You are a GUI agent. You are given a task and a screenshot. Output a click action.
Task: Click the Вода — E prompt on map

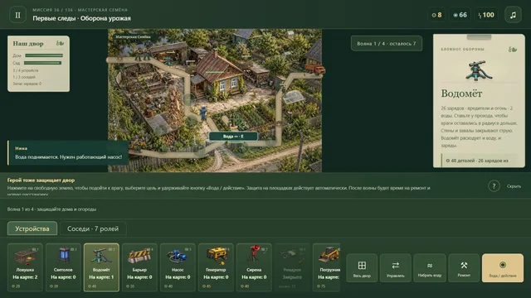pyautogui.click(x=233, y=136)
